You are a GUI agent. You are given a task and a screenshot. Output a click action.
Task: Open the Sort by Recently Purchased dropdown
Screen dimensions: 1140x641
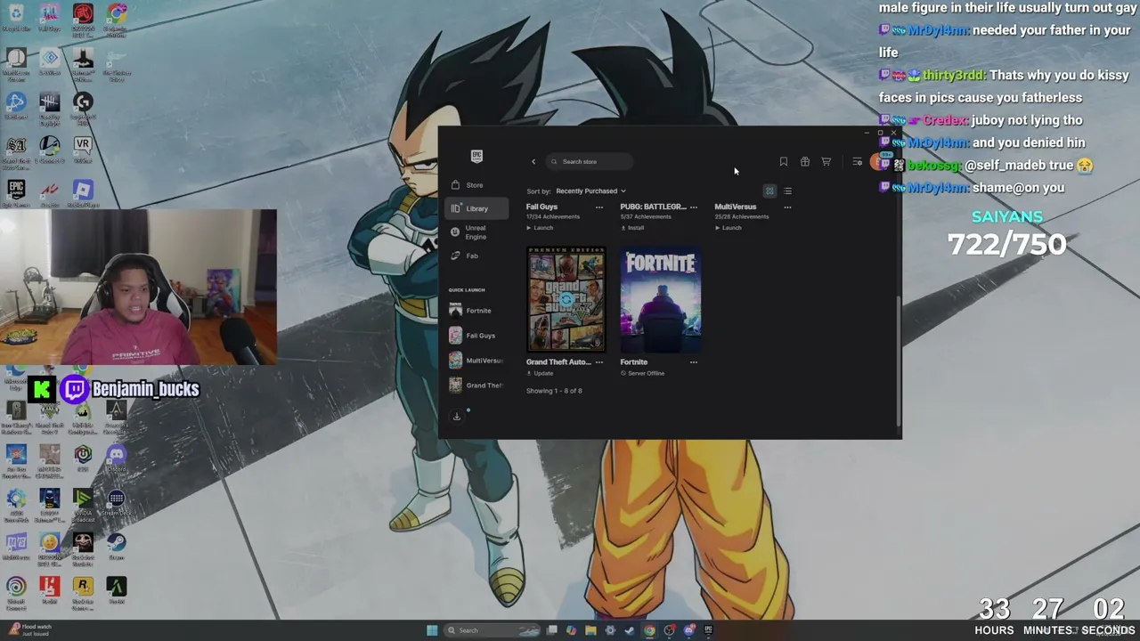[590, 191]
